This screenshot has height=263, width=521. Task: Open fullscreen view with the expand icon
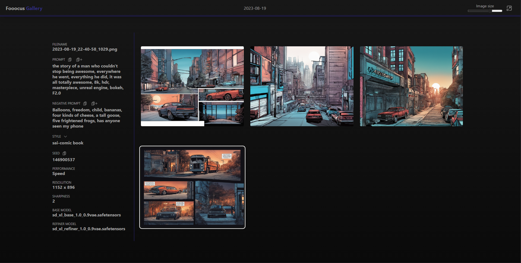(x=509, y=8)
